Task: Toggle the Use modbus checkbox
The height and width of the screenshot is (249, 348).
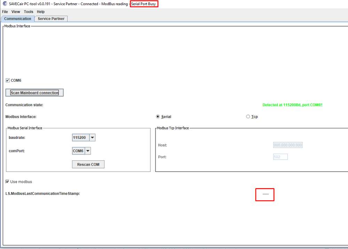Action: click(x=8, y=182)
